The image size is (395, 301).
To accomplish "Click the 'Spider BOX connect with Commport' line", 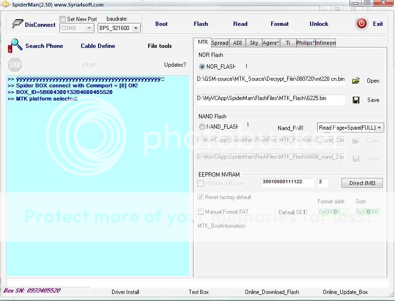I will click(x=73, y=85).
